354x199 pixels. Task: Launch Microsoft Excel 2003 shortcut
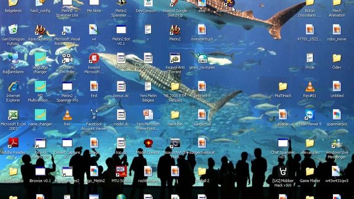point(13,115)
